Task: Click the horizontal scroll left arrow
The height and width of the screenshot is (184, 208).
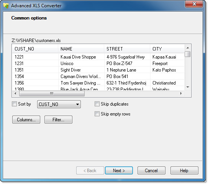Action: click(x=15, y=93)
